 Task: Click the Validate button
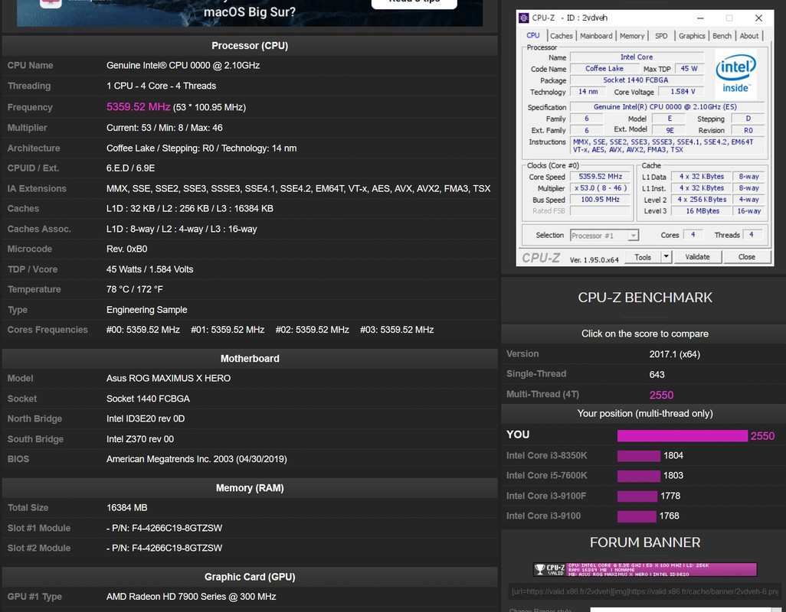tap(697, 257)
